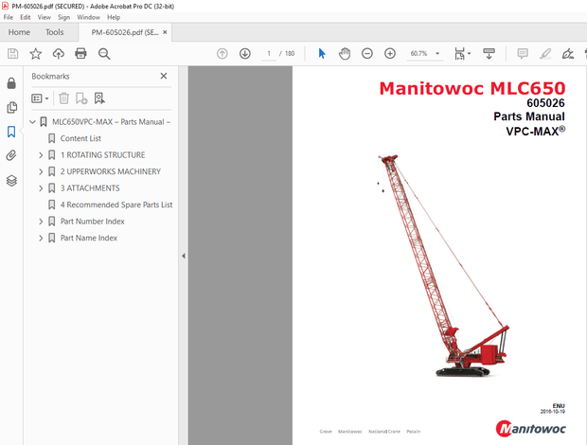Open the Edit menu
587x445 pixels.
(x=26, y=17)
